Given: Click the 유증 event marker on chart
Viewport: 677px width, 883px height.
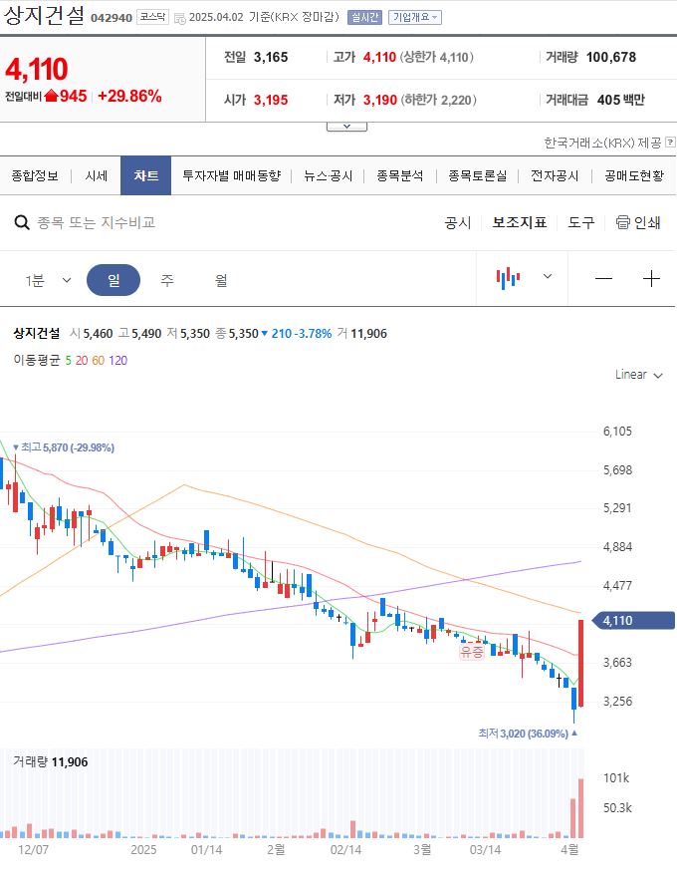Looking at the screenshot, I should (x=472, y=652).
